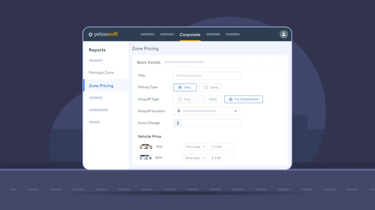Open the Taxi Price type dropdown
Screen dimensions: 375x210
tap(195, 147)
